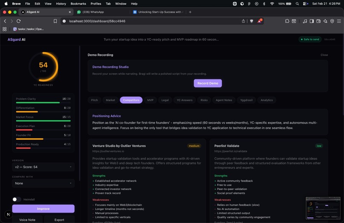The width and height of the screenshot is (344, 223).
Task: Open the Wi-Fi status menu
Action: [x=272, y=3]
